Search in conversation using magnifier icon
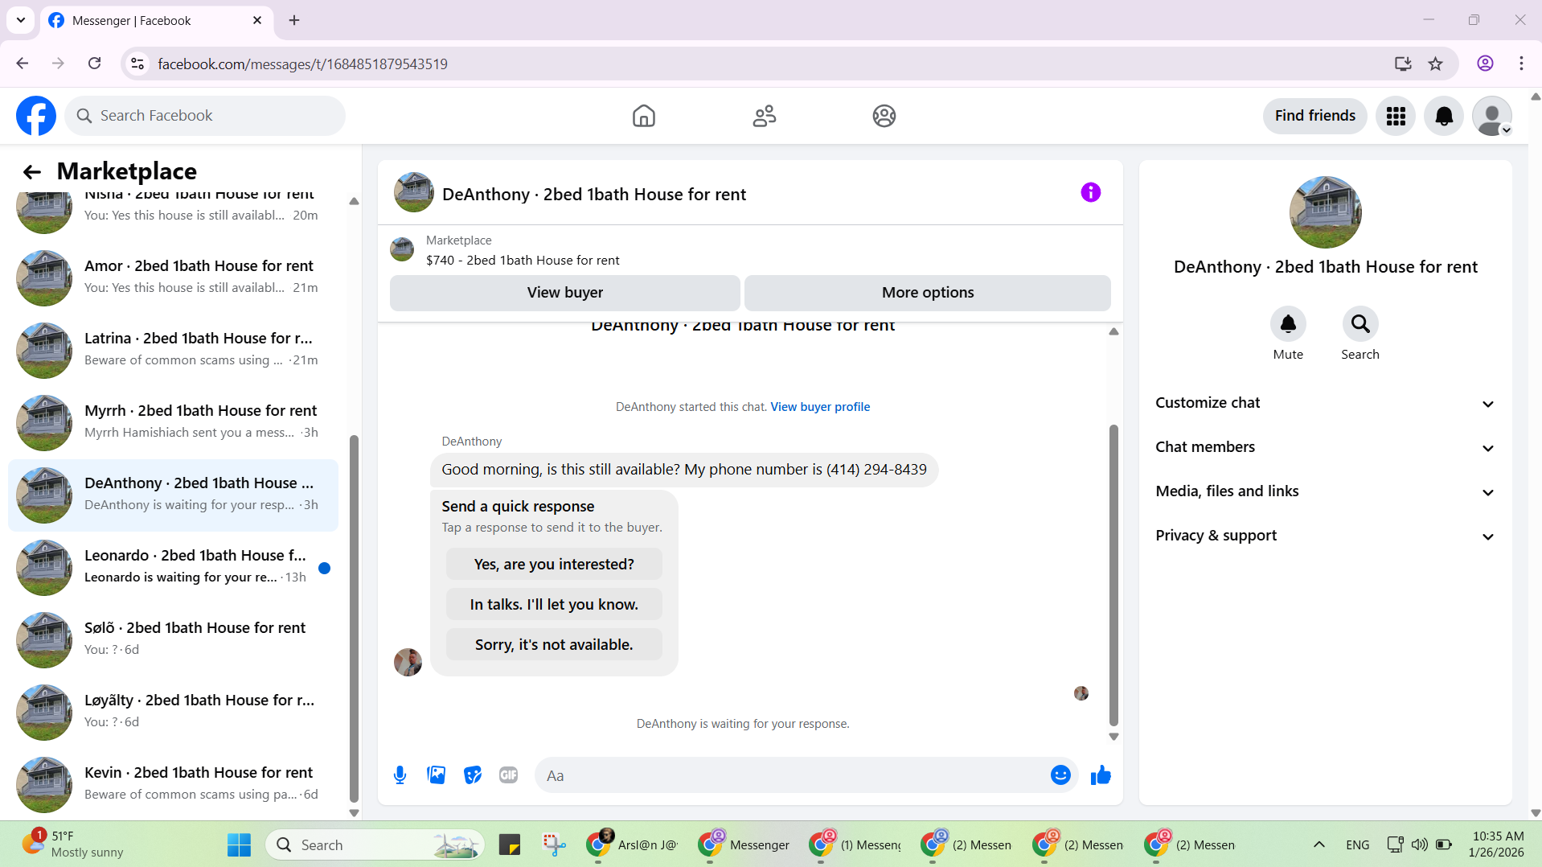1542x867 pixels. tap(1360, 324)
